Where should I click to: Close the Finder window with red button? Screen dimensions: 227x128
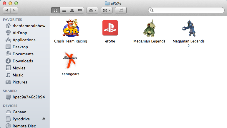[4, 3]
